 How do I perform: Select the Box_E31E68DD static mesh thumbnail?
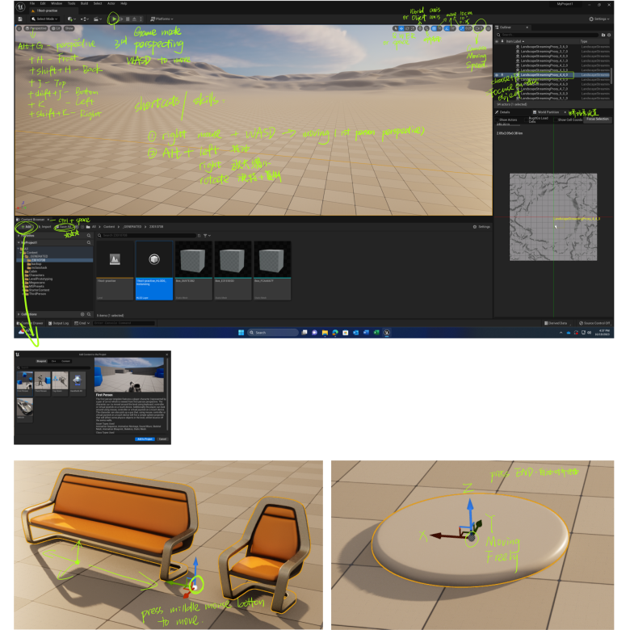233,271
